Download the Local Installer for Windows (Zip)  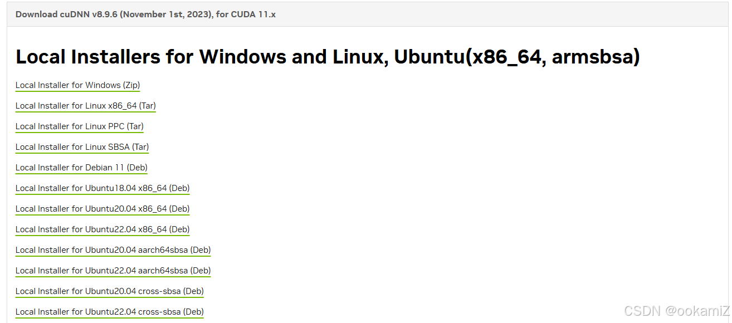pos(77,85)
